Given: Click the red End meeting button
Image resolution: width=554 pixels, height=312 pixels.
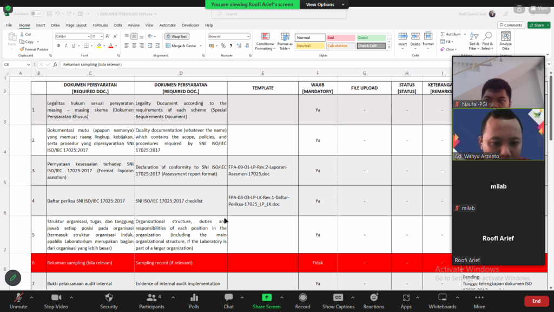Looking at the screenshot, I should (536, 301).
